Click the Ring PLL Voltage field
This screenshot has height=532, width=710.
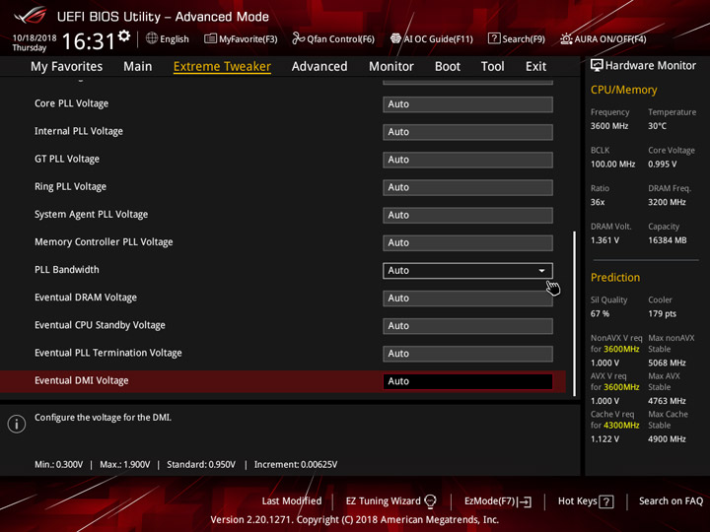(467, 187)
